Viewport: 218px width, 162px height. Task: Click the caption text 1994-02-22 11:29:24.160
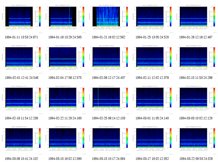coord(65,118)
